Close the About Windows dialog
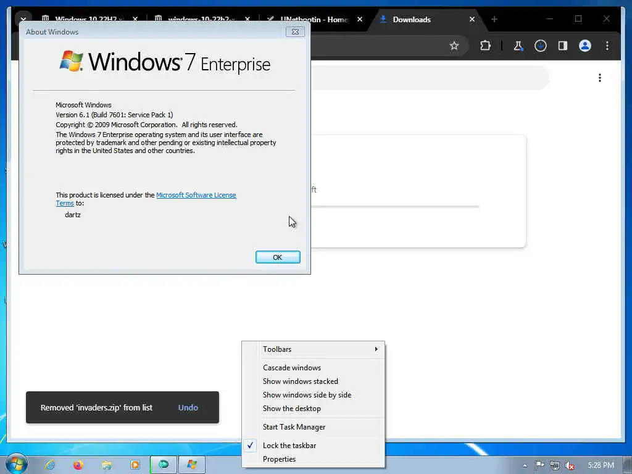This screenshot has width=632, height=474. pyautogui.click(x=295, y=31)
